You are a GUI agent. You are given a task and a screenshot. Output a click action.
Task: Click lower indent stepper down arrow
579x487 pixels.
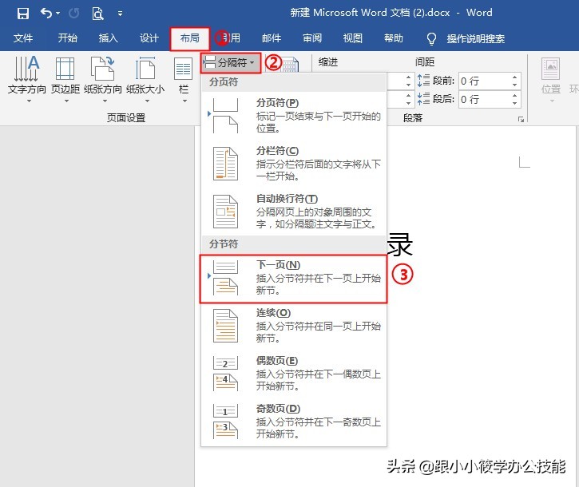[408, 104]
